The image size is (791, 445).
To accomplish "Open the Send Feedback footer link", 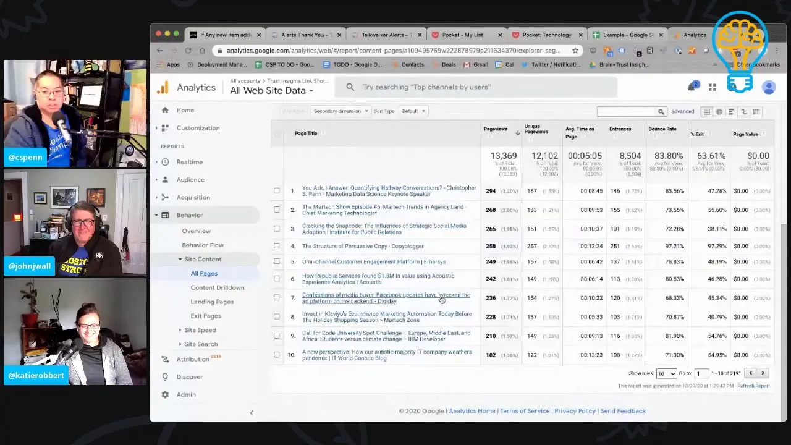I will tap(623, 411).
